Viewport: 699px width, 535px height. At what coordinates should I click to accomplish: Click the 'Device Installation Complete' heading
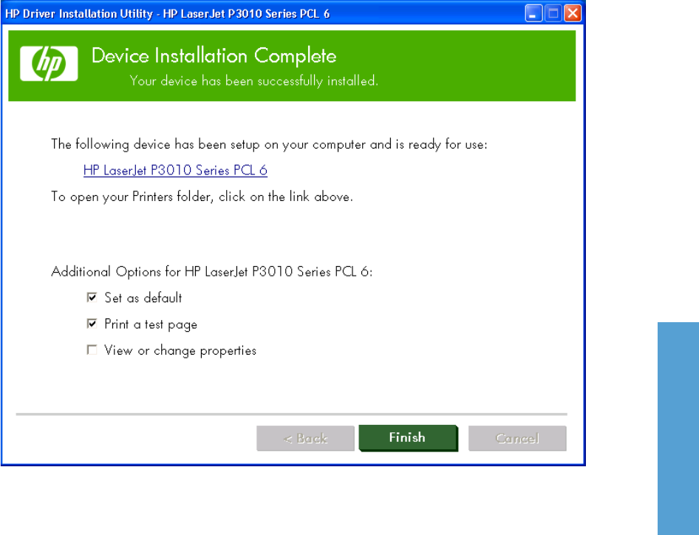tap(214, 56)
